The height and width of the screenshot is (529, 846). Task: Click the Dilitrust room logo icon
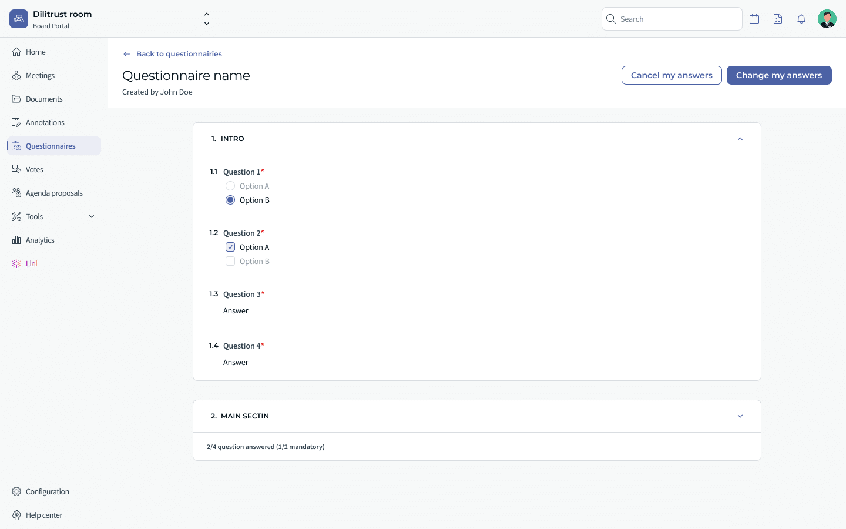[x=19, y=19]
